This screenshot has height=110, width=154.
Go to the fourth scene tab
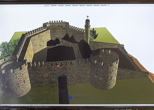pyautogui.click(x=68, y=5)
